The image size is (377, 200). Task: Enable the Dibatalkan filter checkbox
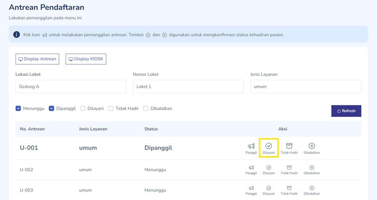(x=145, y=109)
